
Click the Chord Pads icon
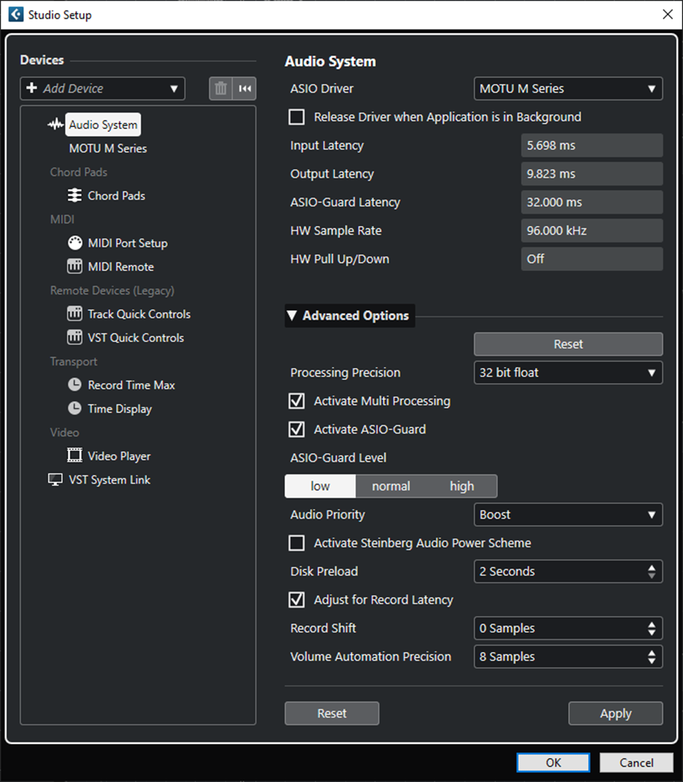(74, 196)
